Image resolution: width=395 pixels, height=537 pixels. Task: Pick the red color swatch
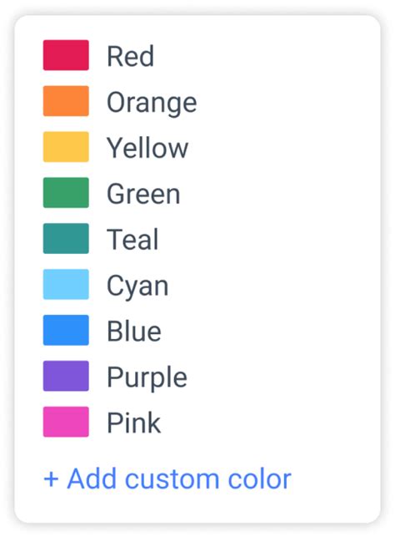66,55
